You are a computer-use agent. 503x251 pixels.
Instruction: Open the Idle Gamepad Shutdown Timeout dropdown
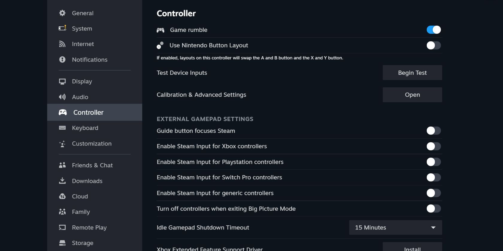pyautogui.click(x=395, y=227)
